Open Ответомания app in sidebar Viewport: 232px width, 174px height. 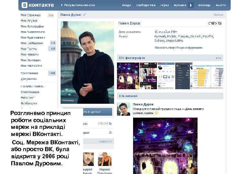point(30,92)
